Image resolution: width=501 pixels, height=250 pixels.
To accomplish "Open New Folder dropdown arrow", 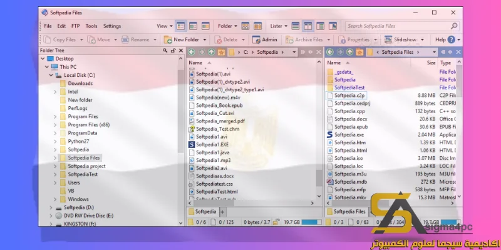I will point(205,40).
